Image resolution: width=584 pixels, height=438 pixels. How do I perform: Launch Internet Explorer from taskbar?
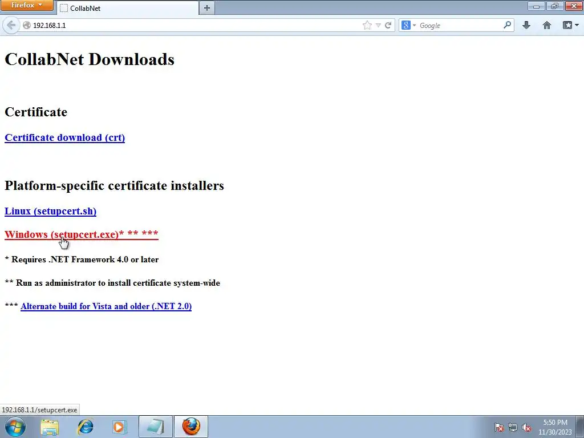[x=85, y=427]
